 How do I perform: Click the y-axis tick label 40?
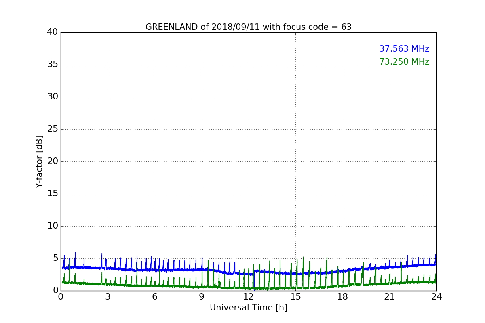click(53, 32)
